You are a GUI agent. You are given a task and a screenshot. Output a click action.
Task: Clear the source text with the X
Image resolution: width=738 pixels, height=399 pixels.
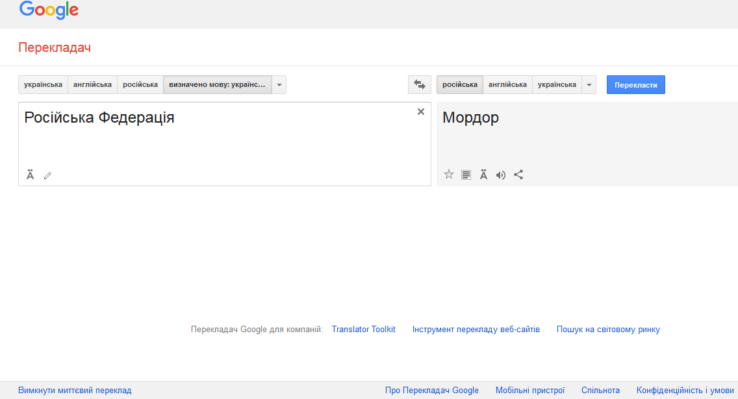[x=421, y=112]
